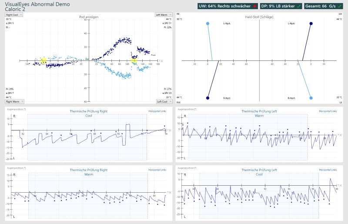Click light blue top-left dot in Haid-Stoll
Image resolution: width=348 pixels, height=224 pixels.
(207, 23)
